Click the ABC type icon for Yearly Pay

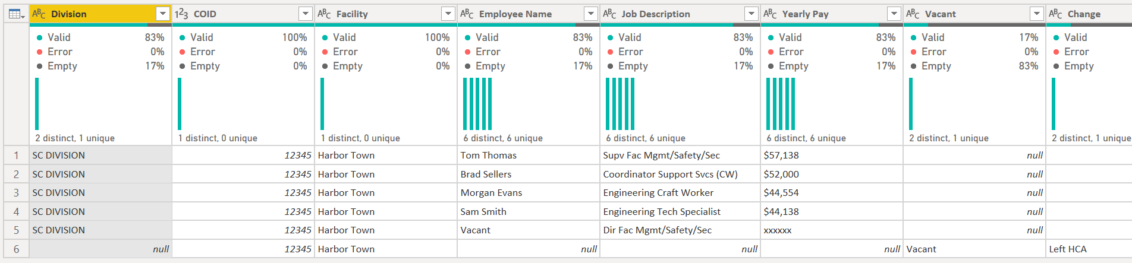click(771, 14)
